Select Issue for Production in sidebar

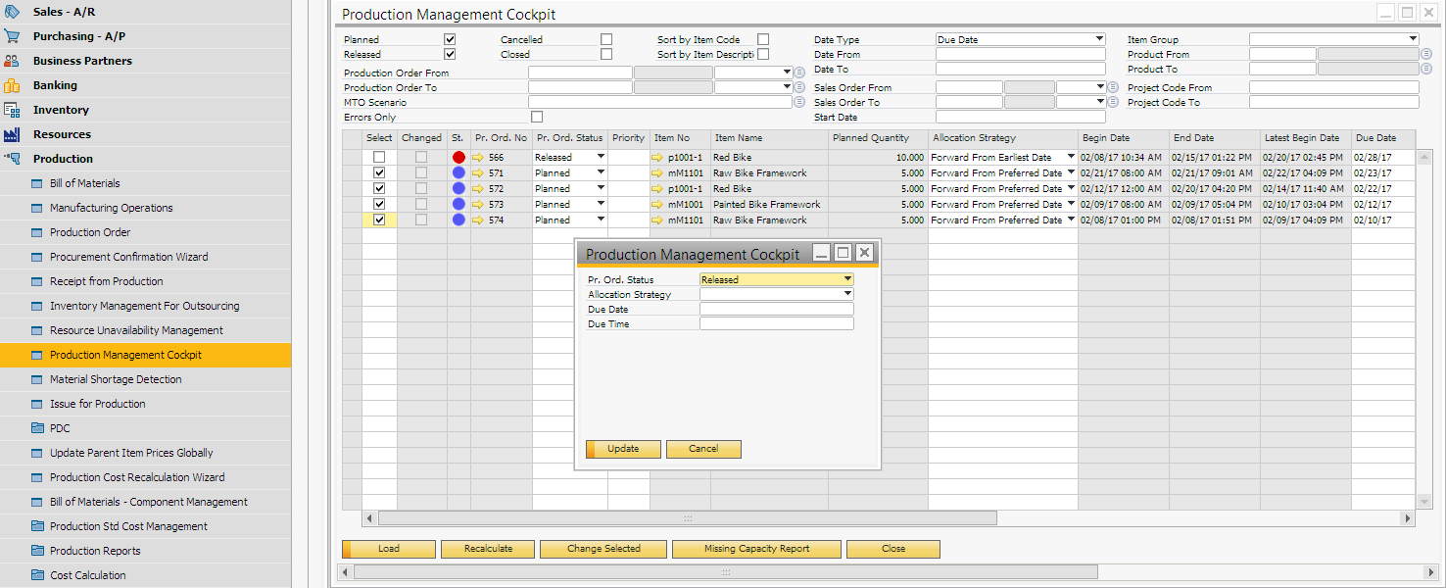(97, 404)
